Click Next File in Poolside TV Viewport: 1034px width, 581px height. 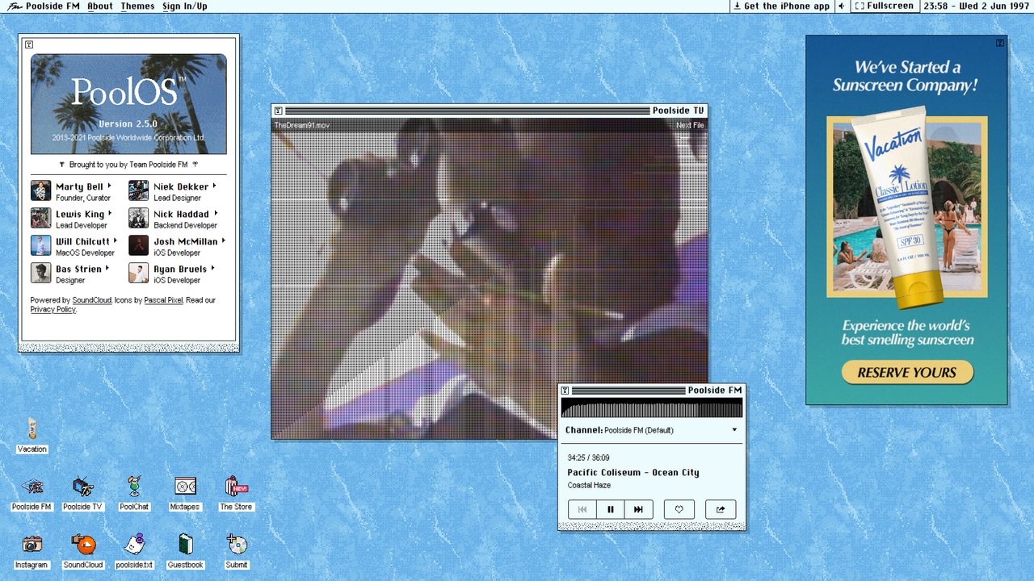point(690,125)
